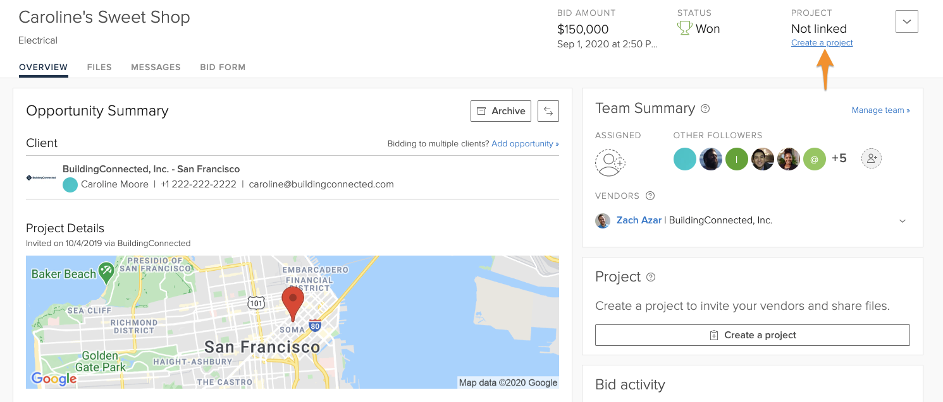Viewport: 943px width, 402px height.
Task: Click the swap arrows icon beside Archive
Action: coord(548,111)
